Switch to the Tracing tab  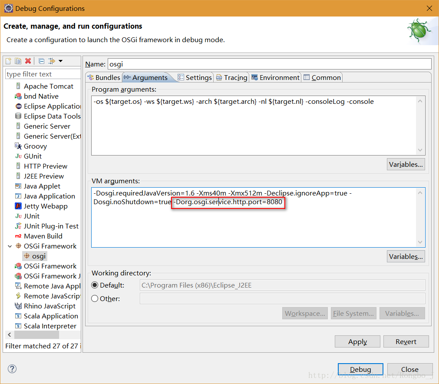tap(231, 78)
